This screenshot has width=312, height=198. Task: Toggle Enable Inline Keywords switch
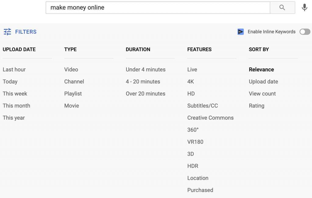coord(305,32)
